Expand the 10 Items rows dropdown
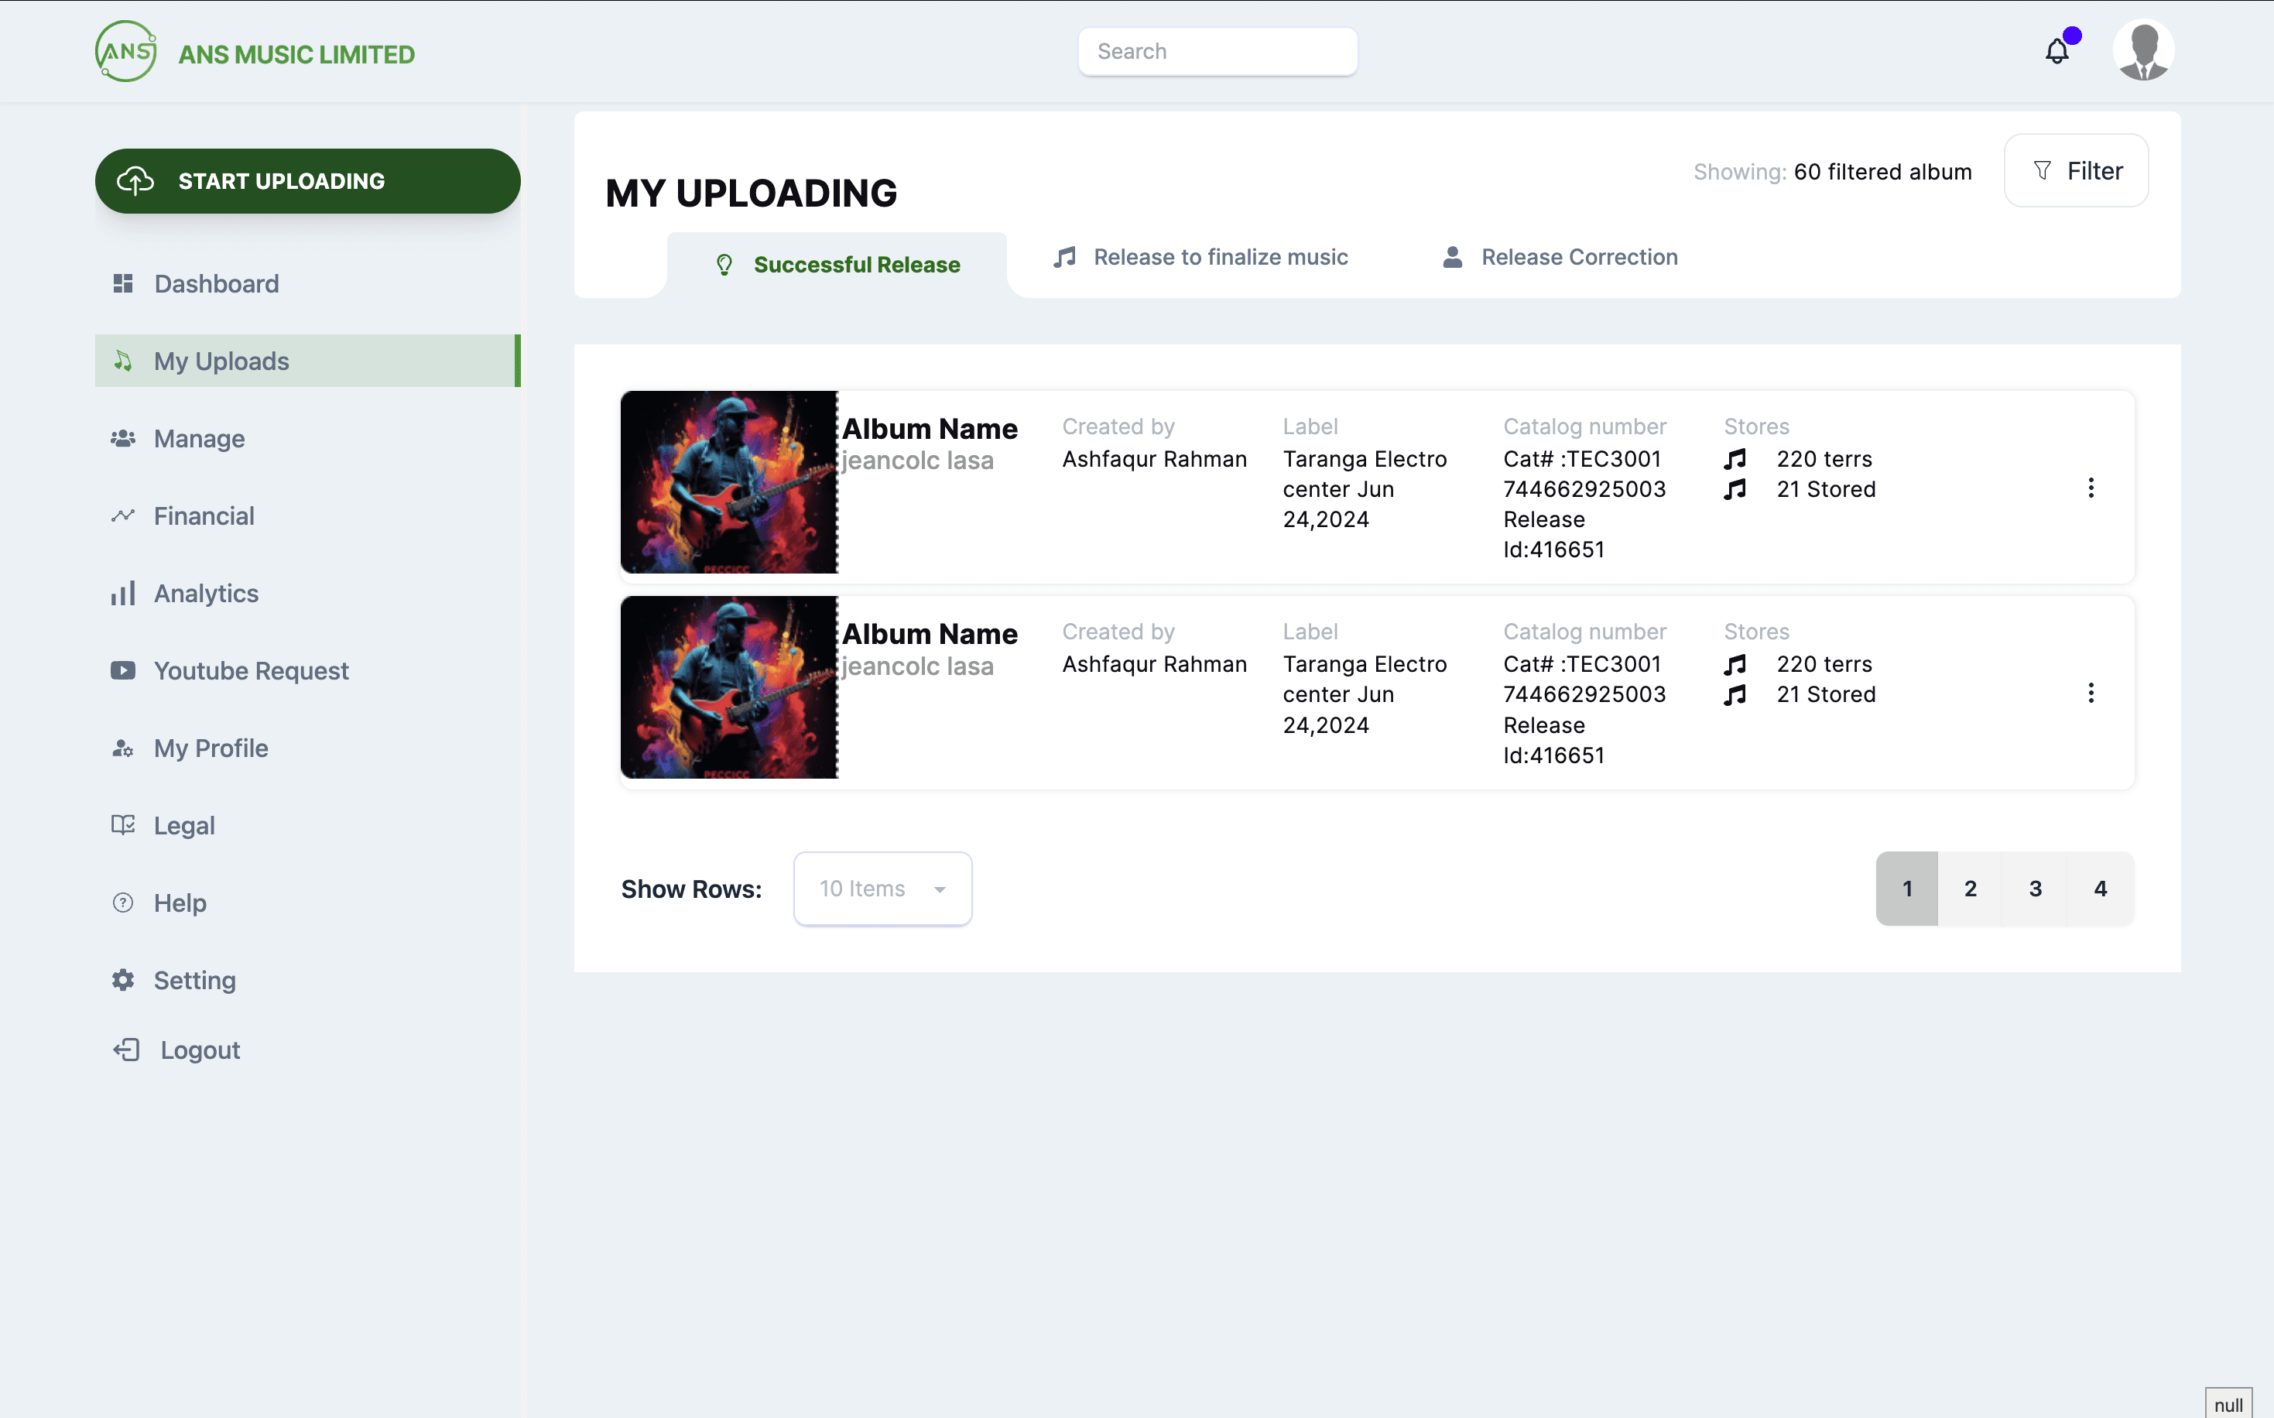 click(882, 888)
